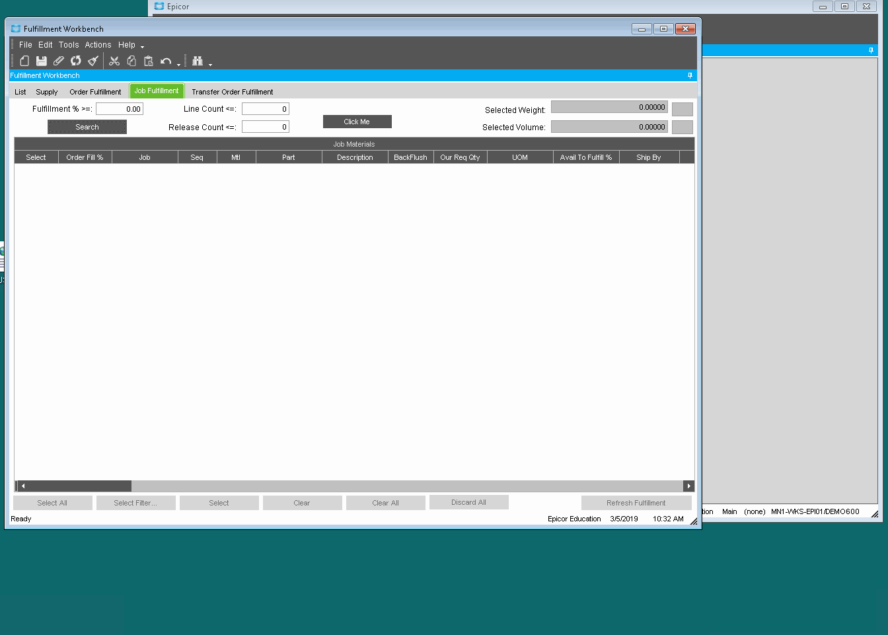The image size is (888, 635).
Task: Click the Epicor Education status bar text
Action: click(x=574, y=519)
